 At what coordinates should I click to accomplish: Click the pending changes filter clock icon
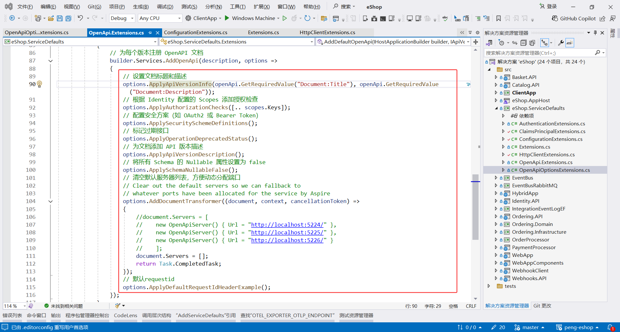[501, 43]
